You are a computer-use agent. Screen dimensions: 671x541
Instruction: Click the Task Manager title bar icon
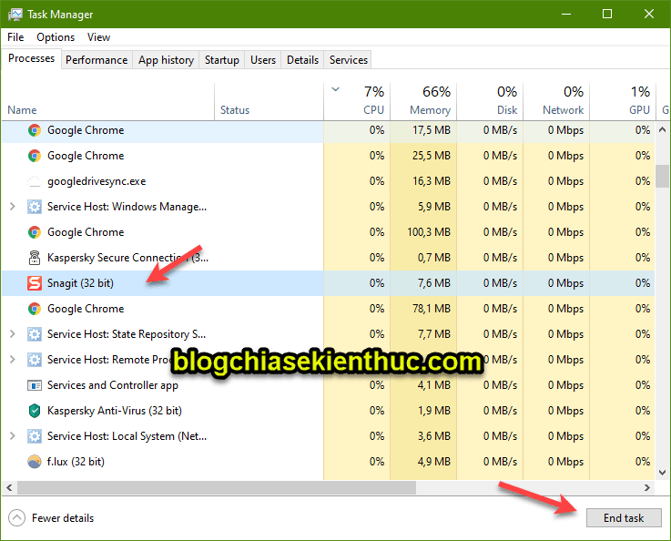point(15,15)
